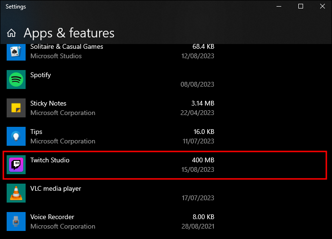Select the Voice Recorder app name
Viewport: 332px width, 239px height.
coord(52,217)
